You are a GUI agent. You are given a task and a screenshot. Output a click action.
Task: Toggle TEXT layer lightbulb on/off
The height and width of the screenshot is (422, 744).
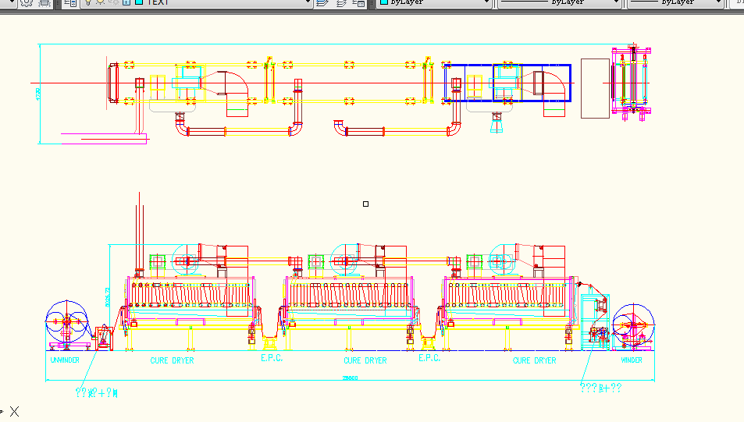[88, 2]
